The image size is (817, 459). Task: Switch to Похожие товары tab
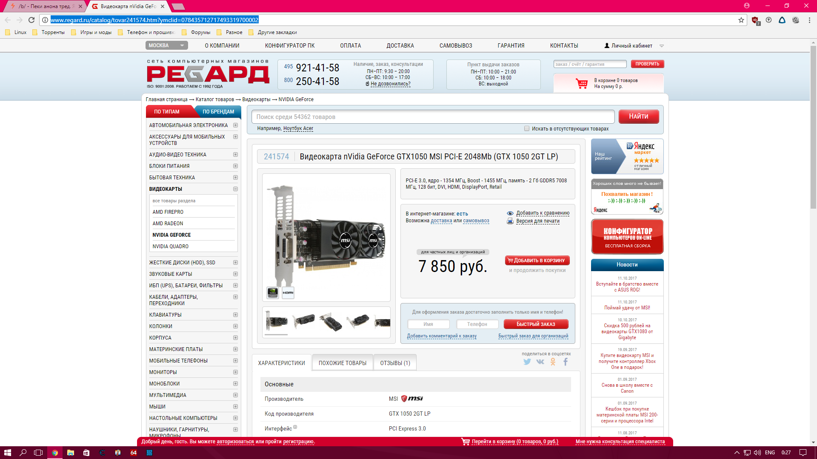[x=343, y=363]
